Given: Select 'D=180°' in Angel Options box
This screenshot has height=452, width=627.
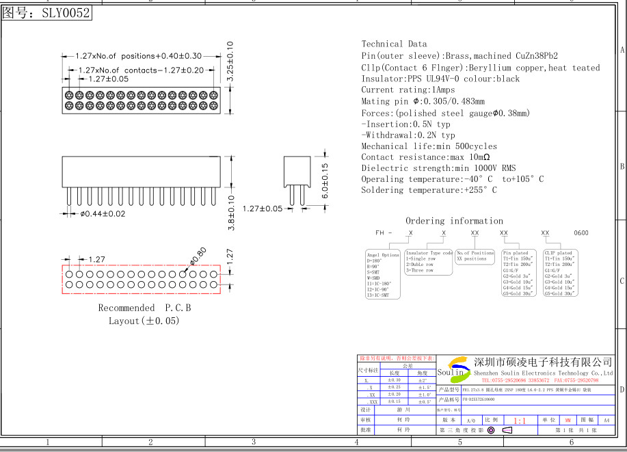Looking at the screenshot, I should pos(374,261).
